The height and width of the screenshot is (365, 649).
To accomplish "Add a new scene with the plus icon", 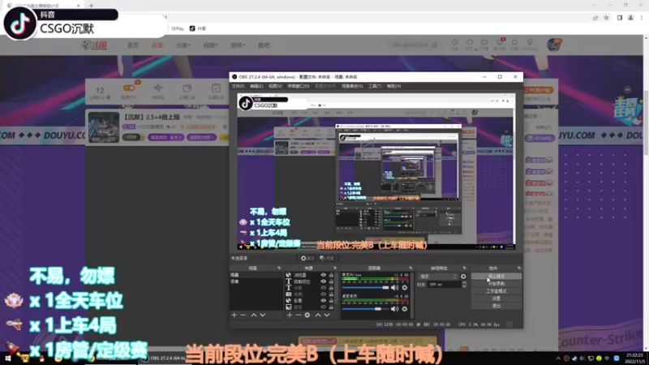I will coord(234,316).
